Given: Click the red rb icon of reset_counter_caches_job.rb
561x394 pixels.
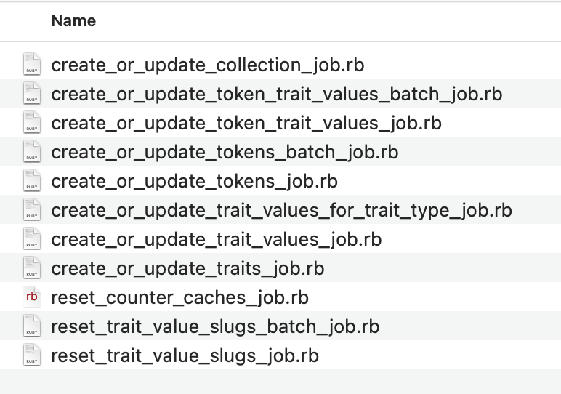Looking at the screenshot, I should 31,297.
